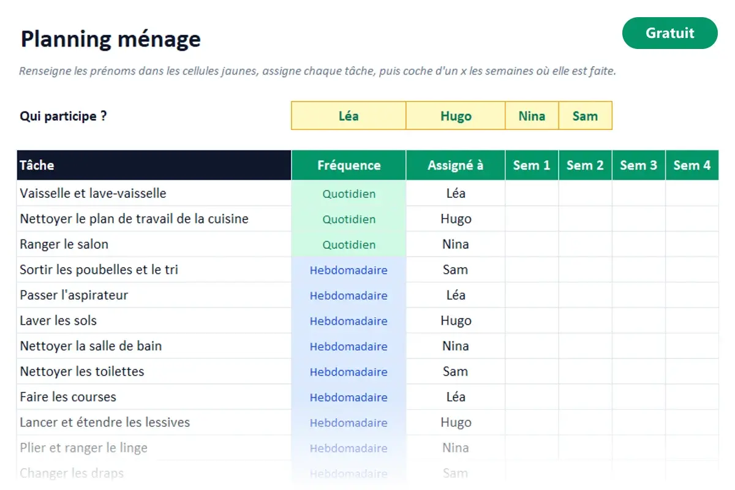
Task: Click Hugo assigned to Lancer les lessives
Action: click(456, 423)
